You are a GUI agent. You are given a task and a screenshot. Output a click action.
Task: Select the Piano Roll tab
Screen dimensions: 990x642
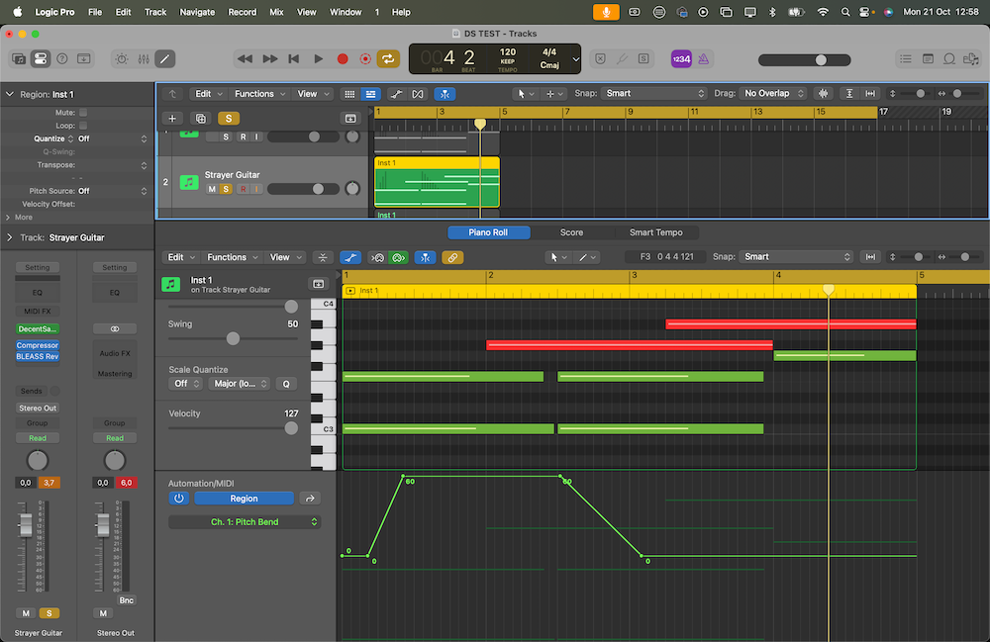[488, 232]
